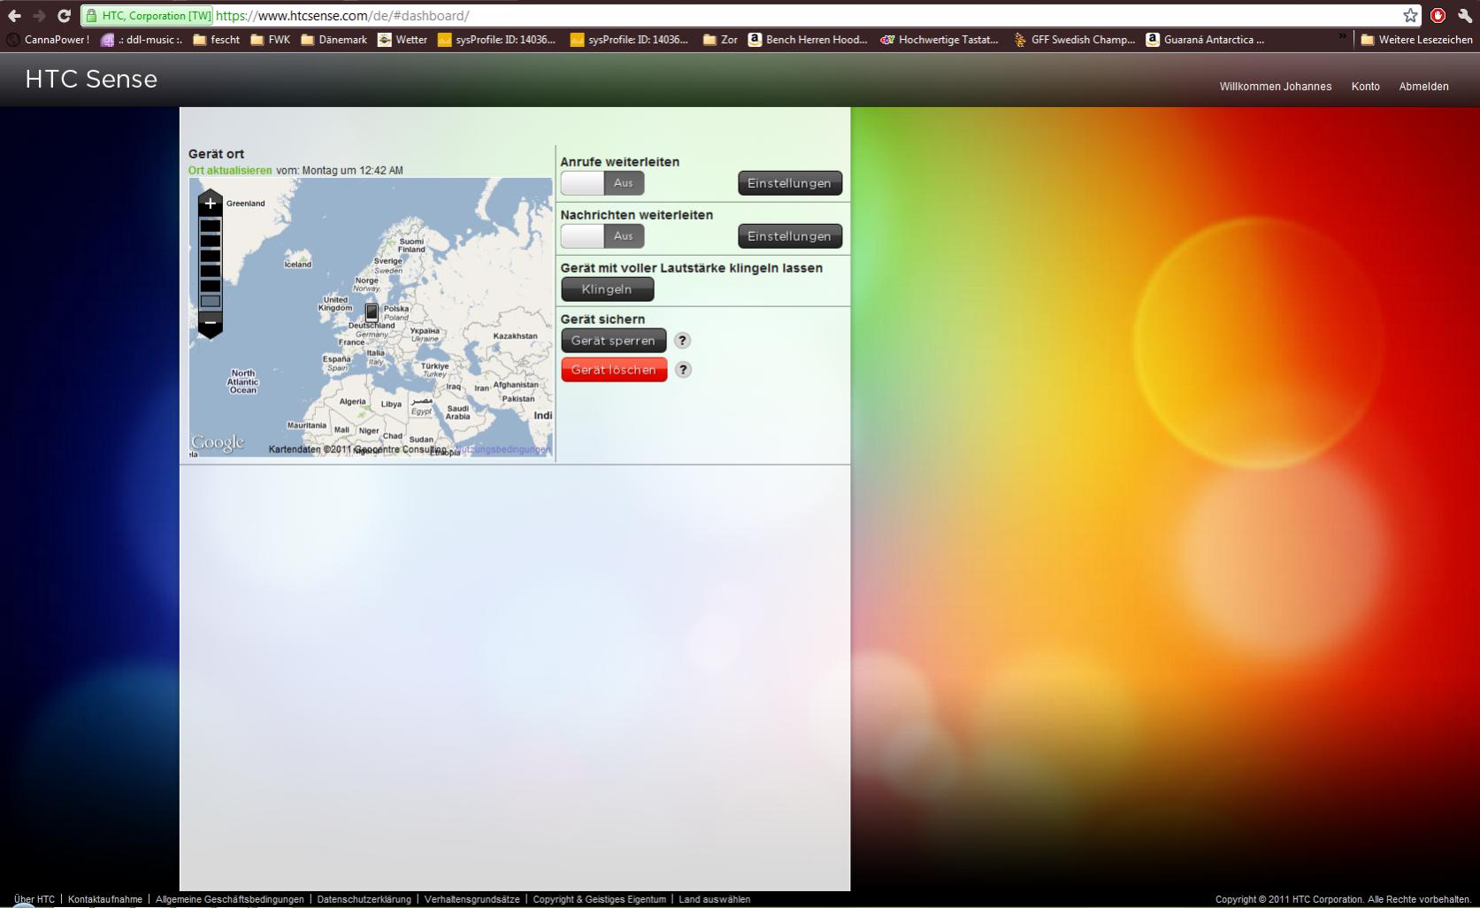Image resolution: width=1480 pixels, height=908 pixels.
Task: Click the HTC Sense logo
Action: (x=91, y=80)
